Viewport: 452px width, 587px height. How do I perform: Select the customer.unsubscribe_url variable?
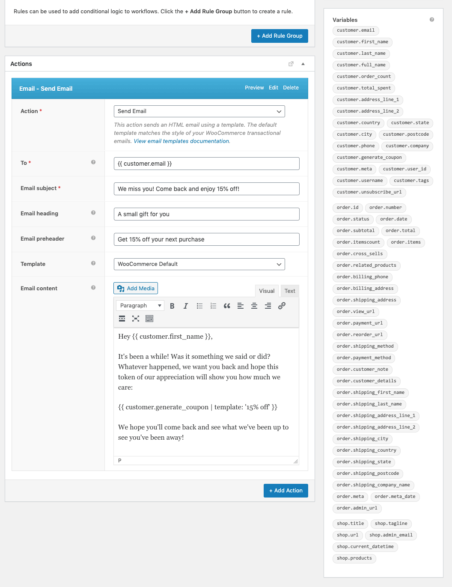click(x=369, y=192)
